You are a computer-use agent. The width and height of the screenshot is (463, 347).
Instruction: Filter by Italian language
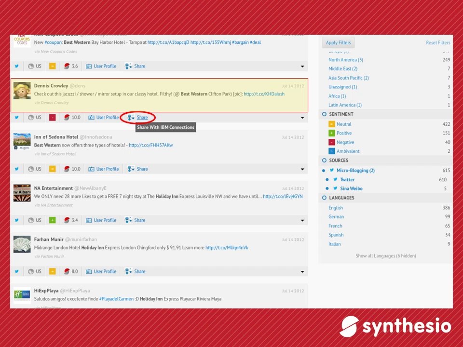pos(334,244)
